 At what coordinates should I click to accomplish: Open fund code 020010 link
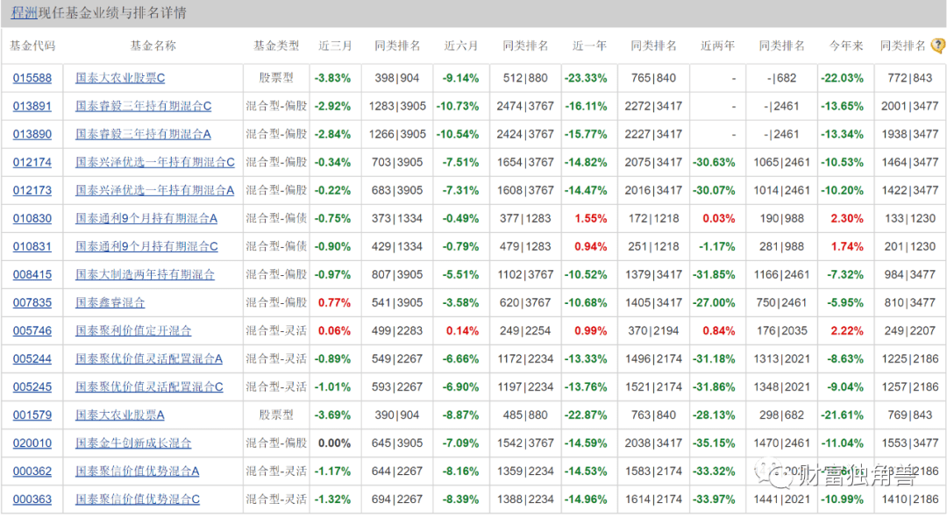point(32,443)
